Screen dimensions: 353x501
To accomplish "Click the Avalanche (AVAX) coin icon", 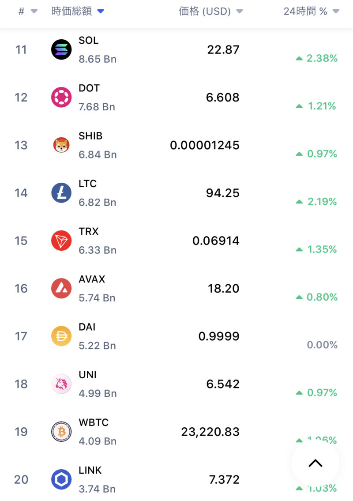I will 61,288.
